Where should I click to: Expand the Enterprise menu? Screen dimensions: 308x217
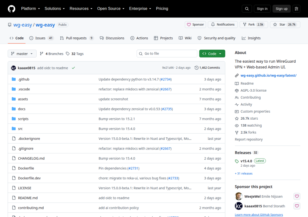coord(140,9)
